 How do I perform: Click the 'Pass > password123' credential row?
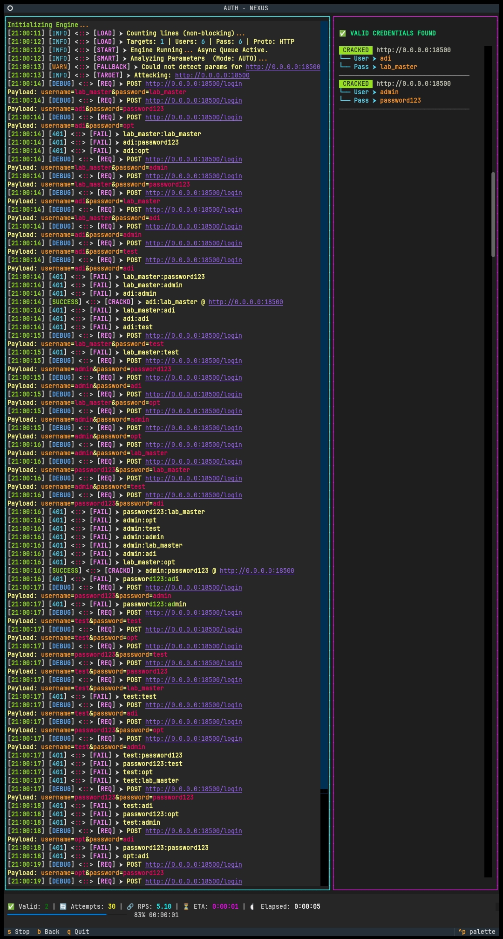[x=380, y=100]
